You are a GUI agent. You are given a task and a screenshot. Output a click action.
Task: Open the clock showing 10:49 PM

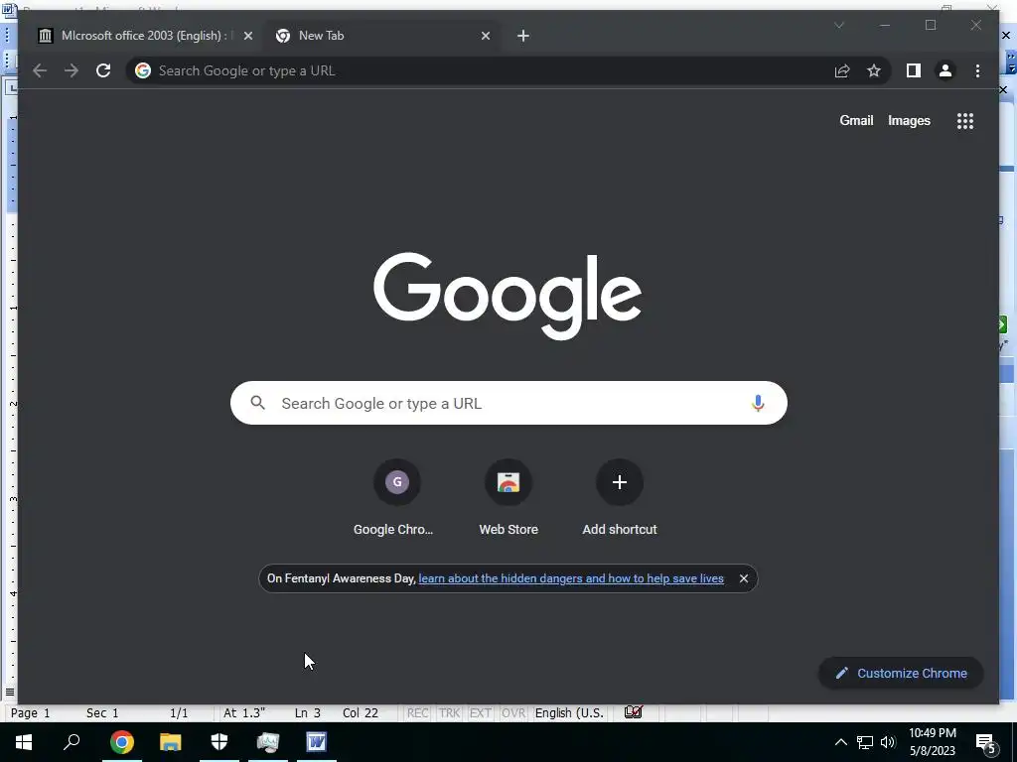click(932, 742)
